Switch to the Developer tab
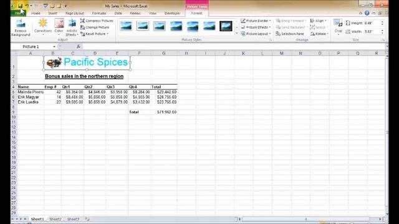 pyautogui.click(x=172, y=13)
